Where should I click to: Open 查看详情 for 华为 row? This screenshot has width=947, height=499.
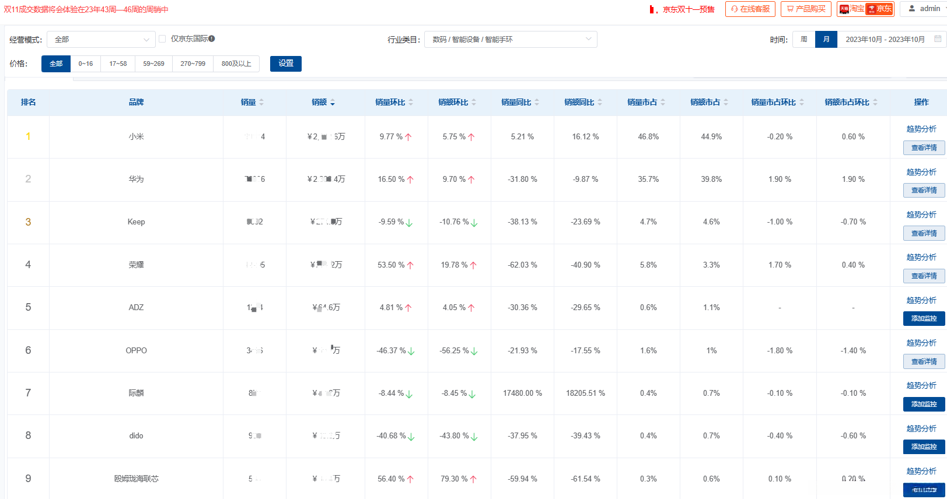coord(924,190)
